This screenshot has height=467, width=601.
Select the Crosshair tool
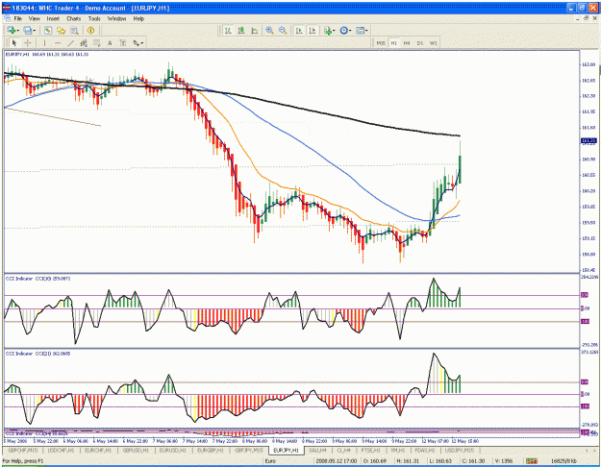28,43
